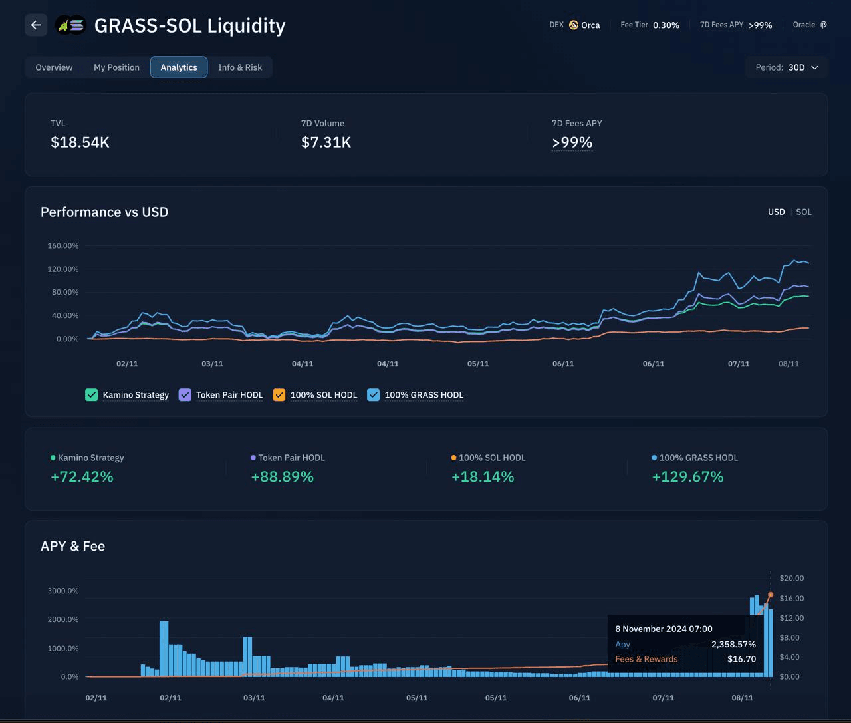The height and width of the screenshot is (723, 851).
Task: Click the +18.14% SOL HODL value
Action: pos(483,477)
